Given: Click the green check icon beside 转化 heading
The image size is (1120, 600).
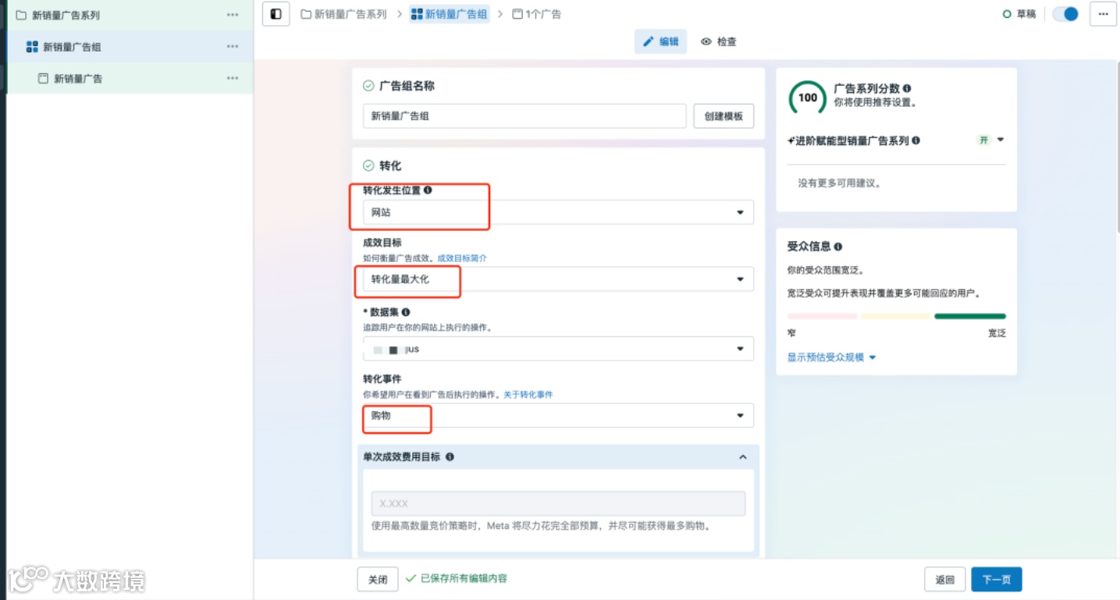Looking at the screenshot, I should 368,165.
